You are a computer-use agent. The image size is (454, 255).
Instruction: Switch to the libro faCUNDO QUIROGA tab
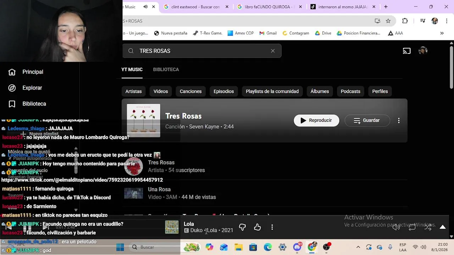click(269, 7)
